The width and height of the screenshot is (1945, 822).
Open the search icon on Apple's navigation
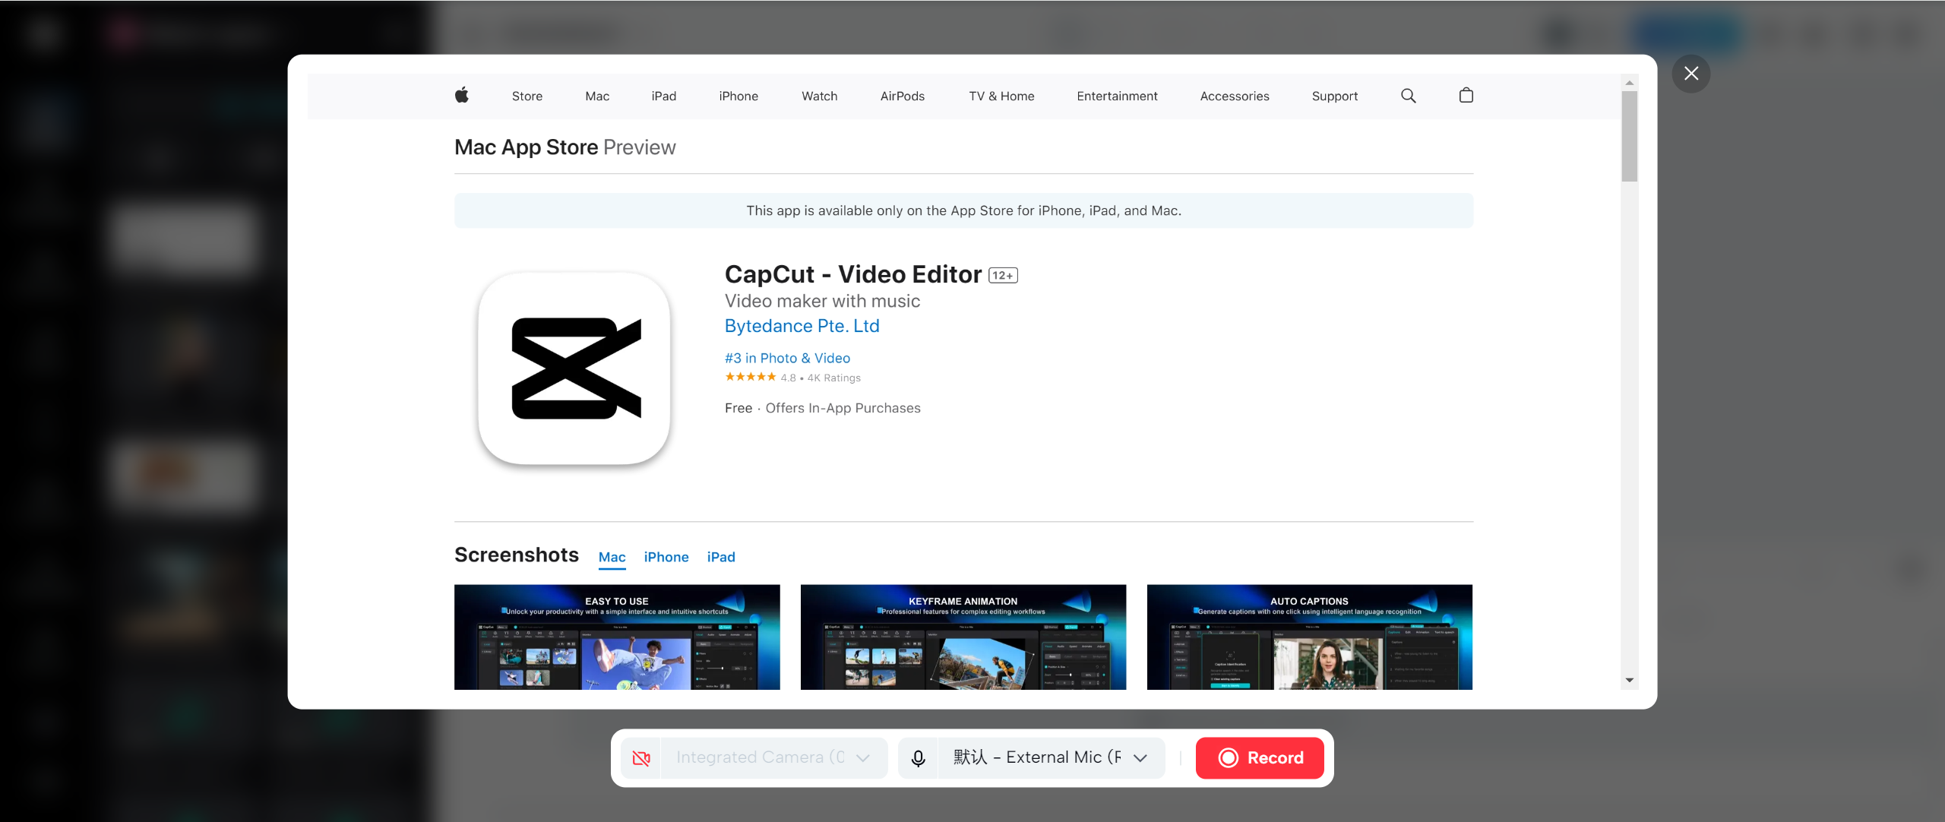(x=1408, y=96)
